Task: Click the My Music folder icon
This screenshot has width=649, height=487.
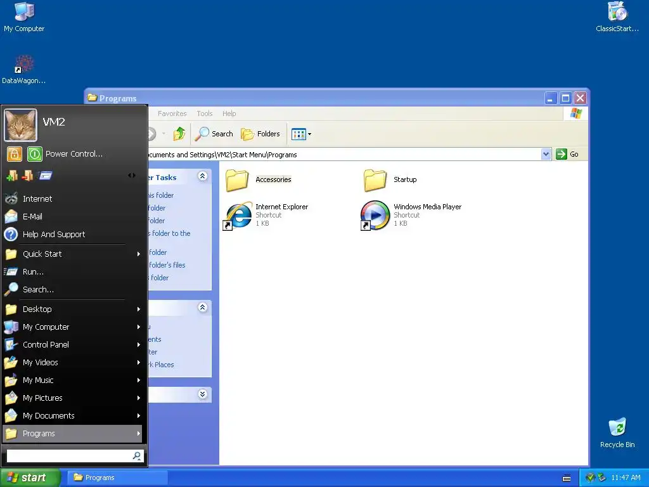Action: click(11, 380)
